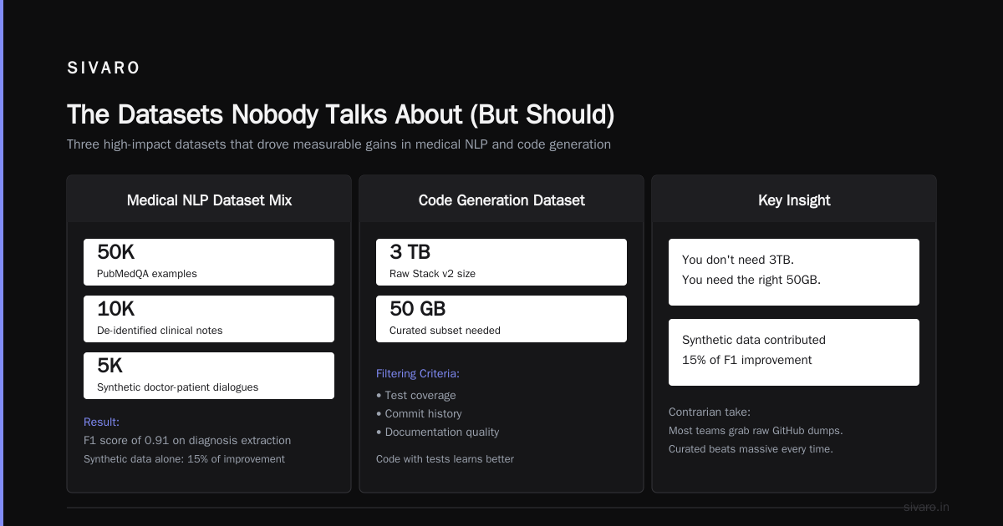Click the 'Documentation quality' bullet
The height and width of the screenshot is (526, 1003).
point(438,432)
